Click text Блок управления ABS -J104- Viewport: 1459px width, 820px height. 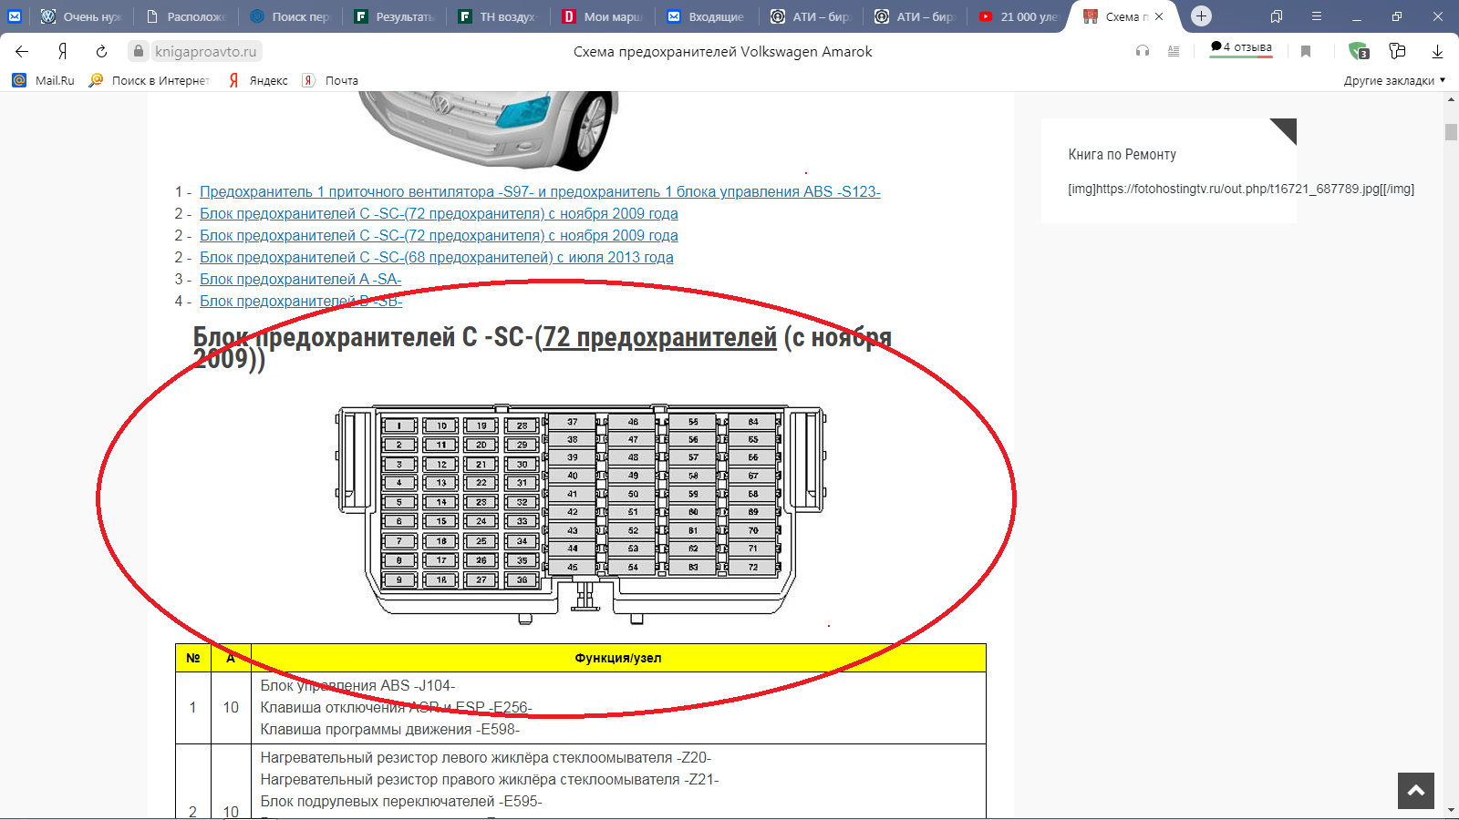point(357,686)
